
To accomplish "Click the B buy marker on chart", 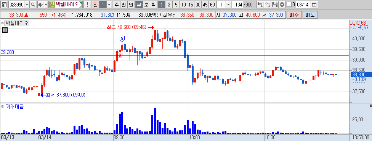I will click(x=120, y=55).
